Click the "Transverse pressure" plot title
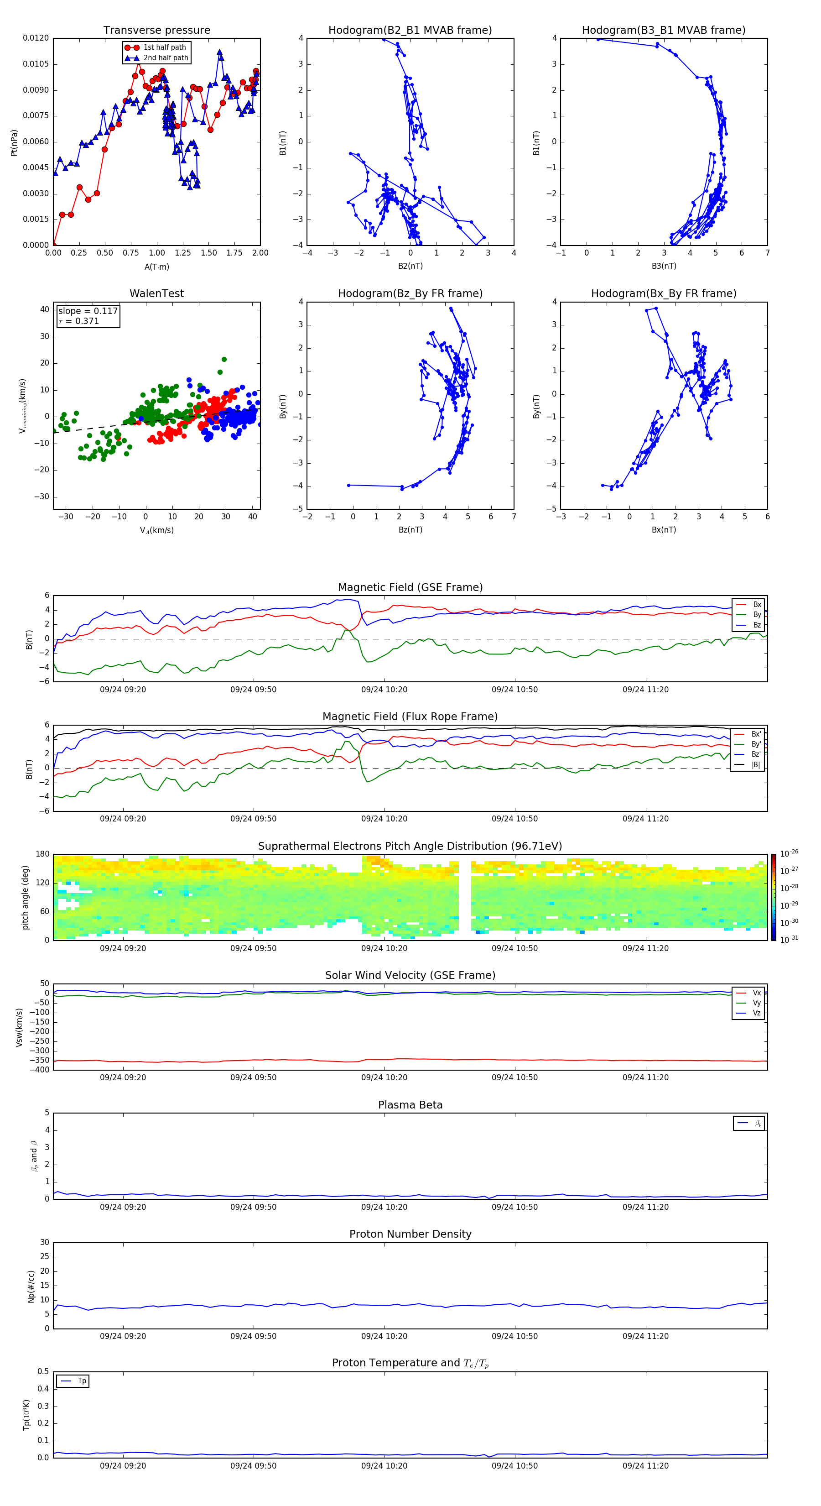The height and width of the screenshot is (1506, 821). (x=156, y=31)
